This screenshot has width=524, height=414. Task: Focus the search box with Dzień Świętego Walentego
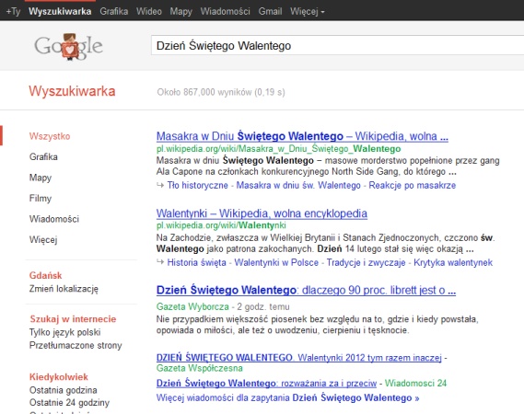pos(338,45)
